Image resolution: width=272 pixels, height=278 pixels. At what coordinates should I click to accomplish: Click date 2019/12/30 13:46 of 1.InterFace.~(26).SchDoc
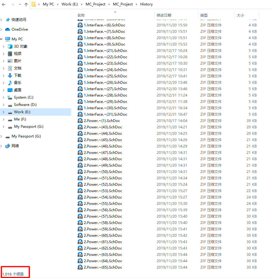coord(172,83)
